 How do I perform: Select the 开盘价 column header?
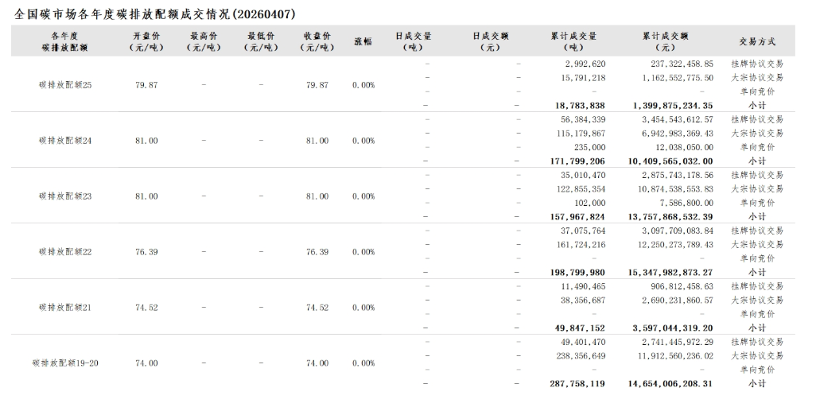point(146,41)
